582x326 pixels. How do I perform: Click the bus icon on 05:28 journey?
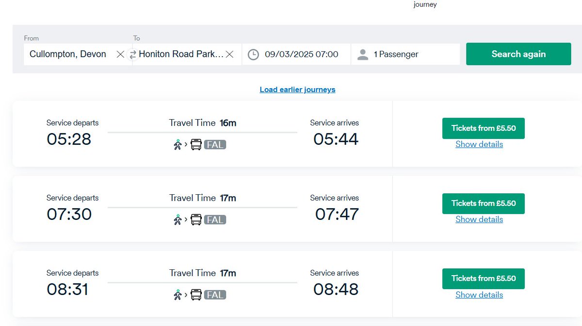click(x=196, y=144)
